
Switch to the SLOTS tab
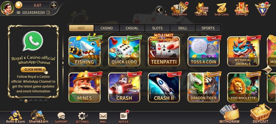click(x=157, y=28)
